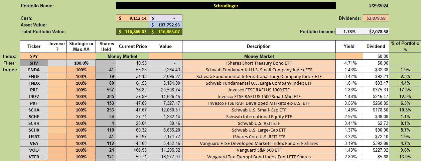Click the Shares Held column header
The height and width of the screenshot is (161, 423).
(106, 47)
